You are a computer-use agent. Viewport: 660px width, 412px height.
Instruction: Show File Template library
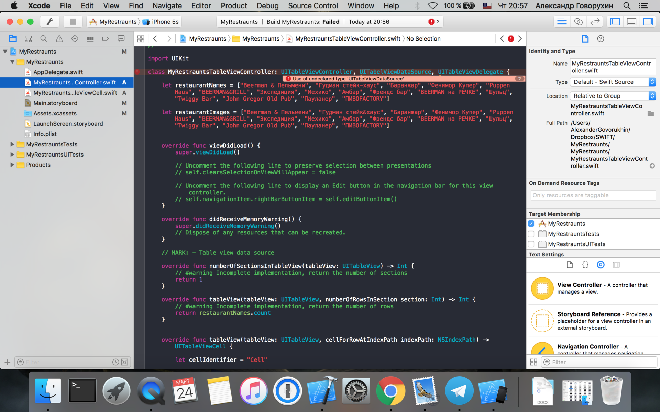tap(570, 265)
